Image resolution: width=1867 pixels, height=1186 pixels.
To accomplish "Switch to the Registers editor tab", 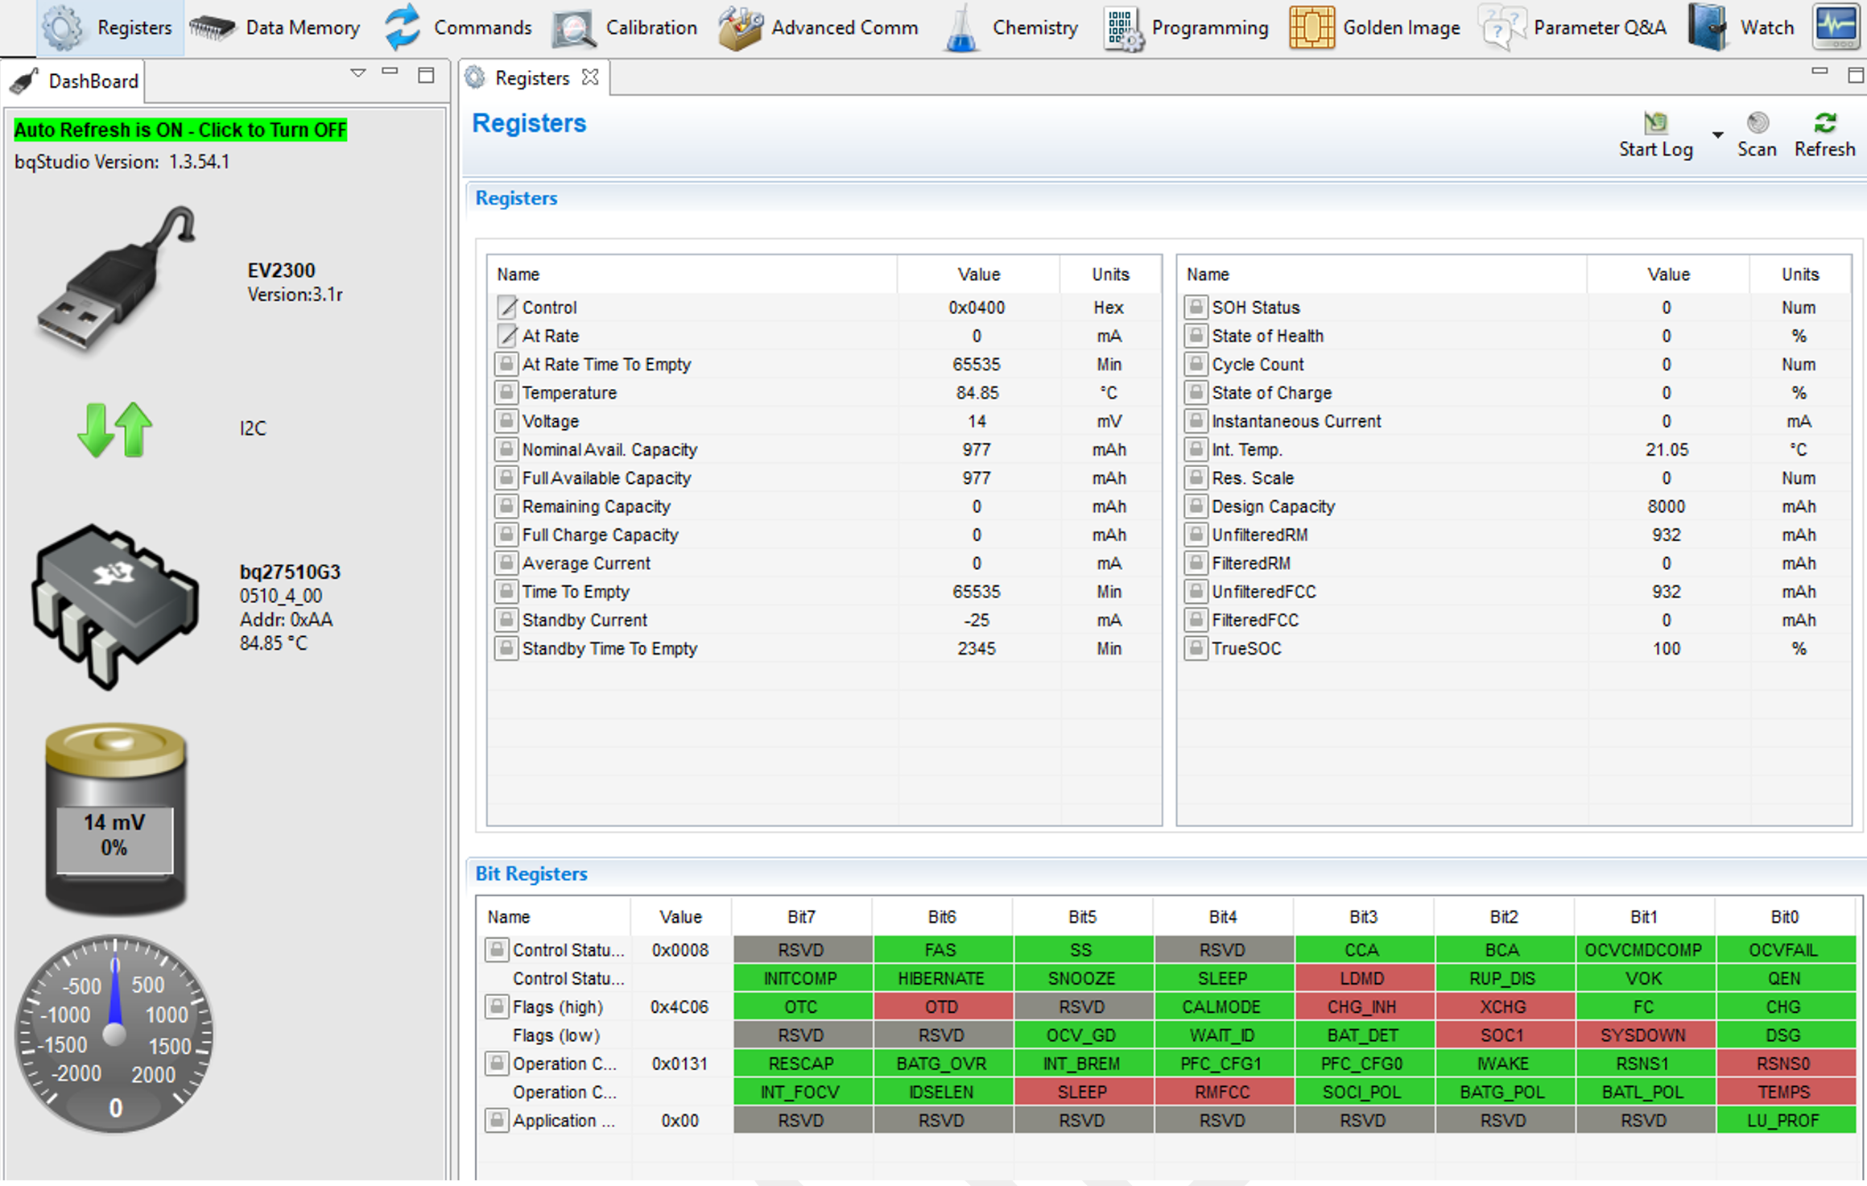I will tap(532, 77).
